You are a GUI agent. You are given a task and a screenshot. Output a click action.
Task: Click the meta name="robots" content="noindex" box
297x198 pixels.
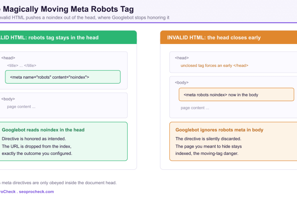(x=63, y=77)
